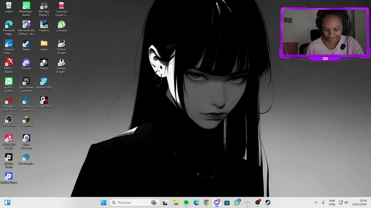Viewport: 371px width, 208px height.
Task: Switch to OBS Studio in the taskbar
Action: [x=257, y=203]
